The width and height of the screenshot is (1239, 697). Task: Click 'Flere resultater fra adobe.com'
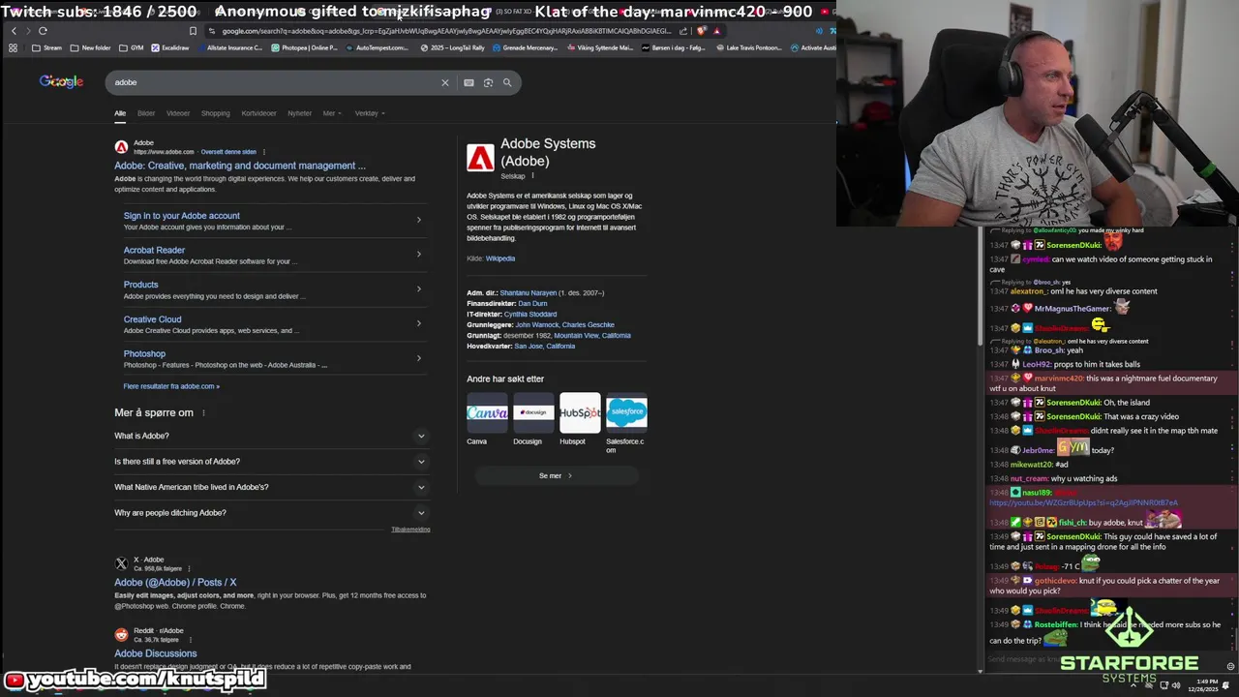point(171,386)
